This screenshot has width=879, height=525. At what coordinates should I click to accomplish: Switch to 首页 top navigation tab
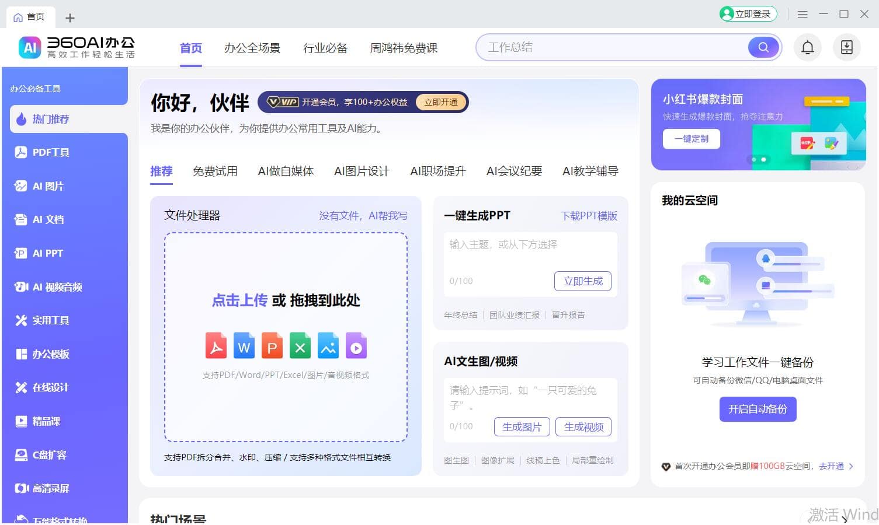[x=191, y=48]
